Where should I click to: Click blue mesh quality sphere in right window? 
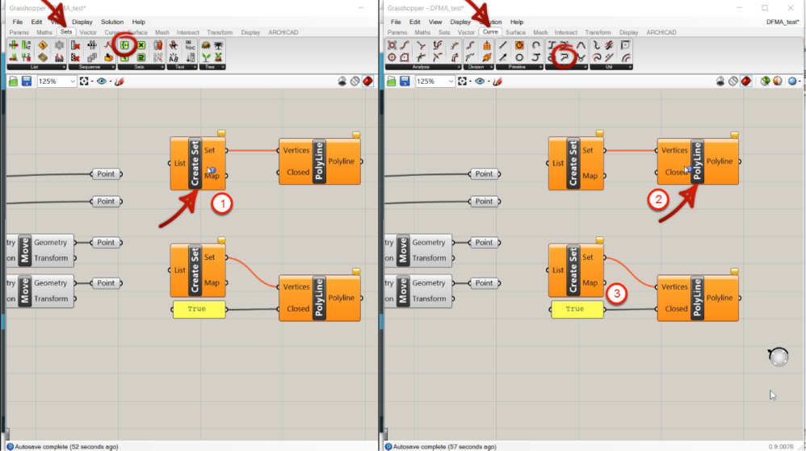coord(792,81)
